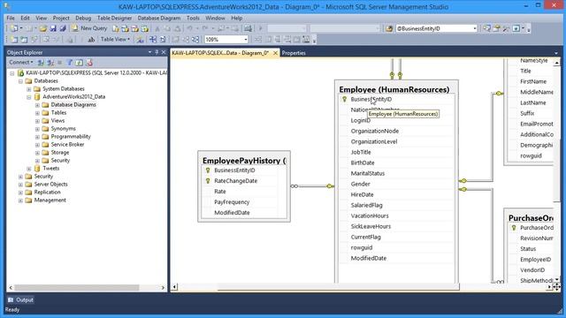This screenshot has height=318, width=566.
Task: Collapse the AdventureWorks2012_Data node
Action: coord(29,97)
